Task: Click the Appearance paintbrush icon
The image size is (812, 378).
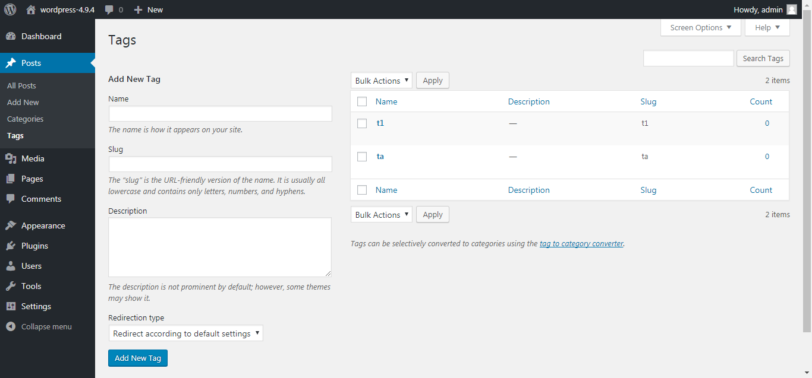Action: (x=11, y=225)
